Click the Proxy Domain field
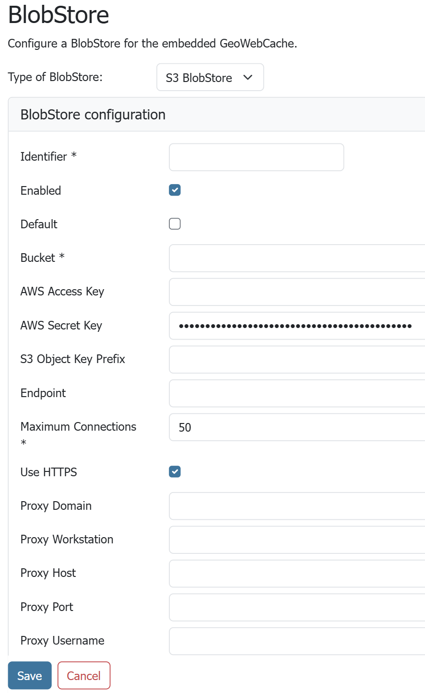The width and height of the screenshot is (425, 693). click(x=297, y=506)
